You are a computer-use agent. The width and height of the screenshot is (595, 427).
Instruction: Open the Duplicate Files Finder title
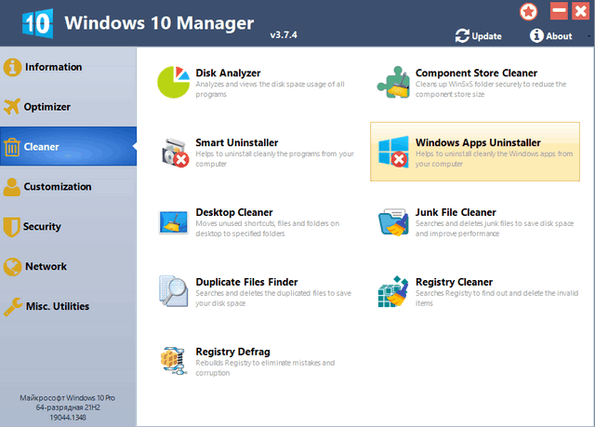(246, 282)
